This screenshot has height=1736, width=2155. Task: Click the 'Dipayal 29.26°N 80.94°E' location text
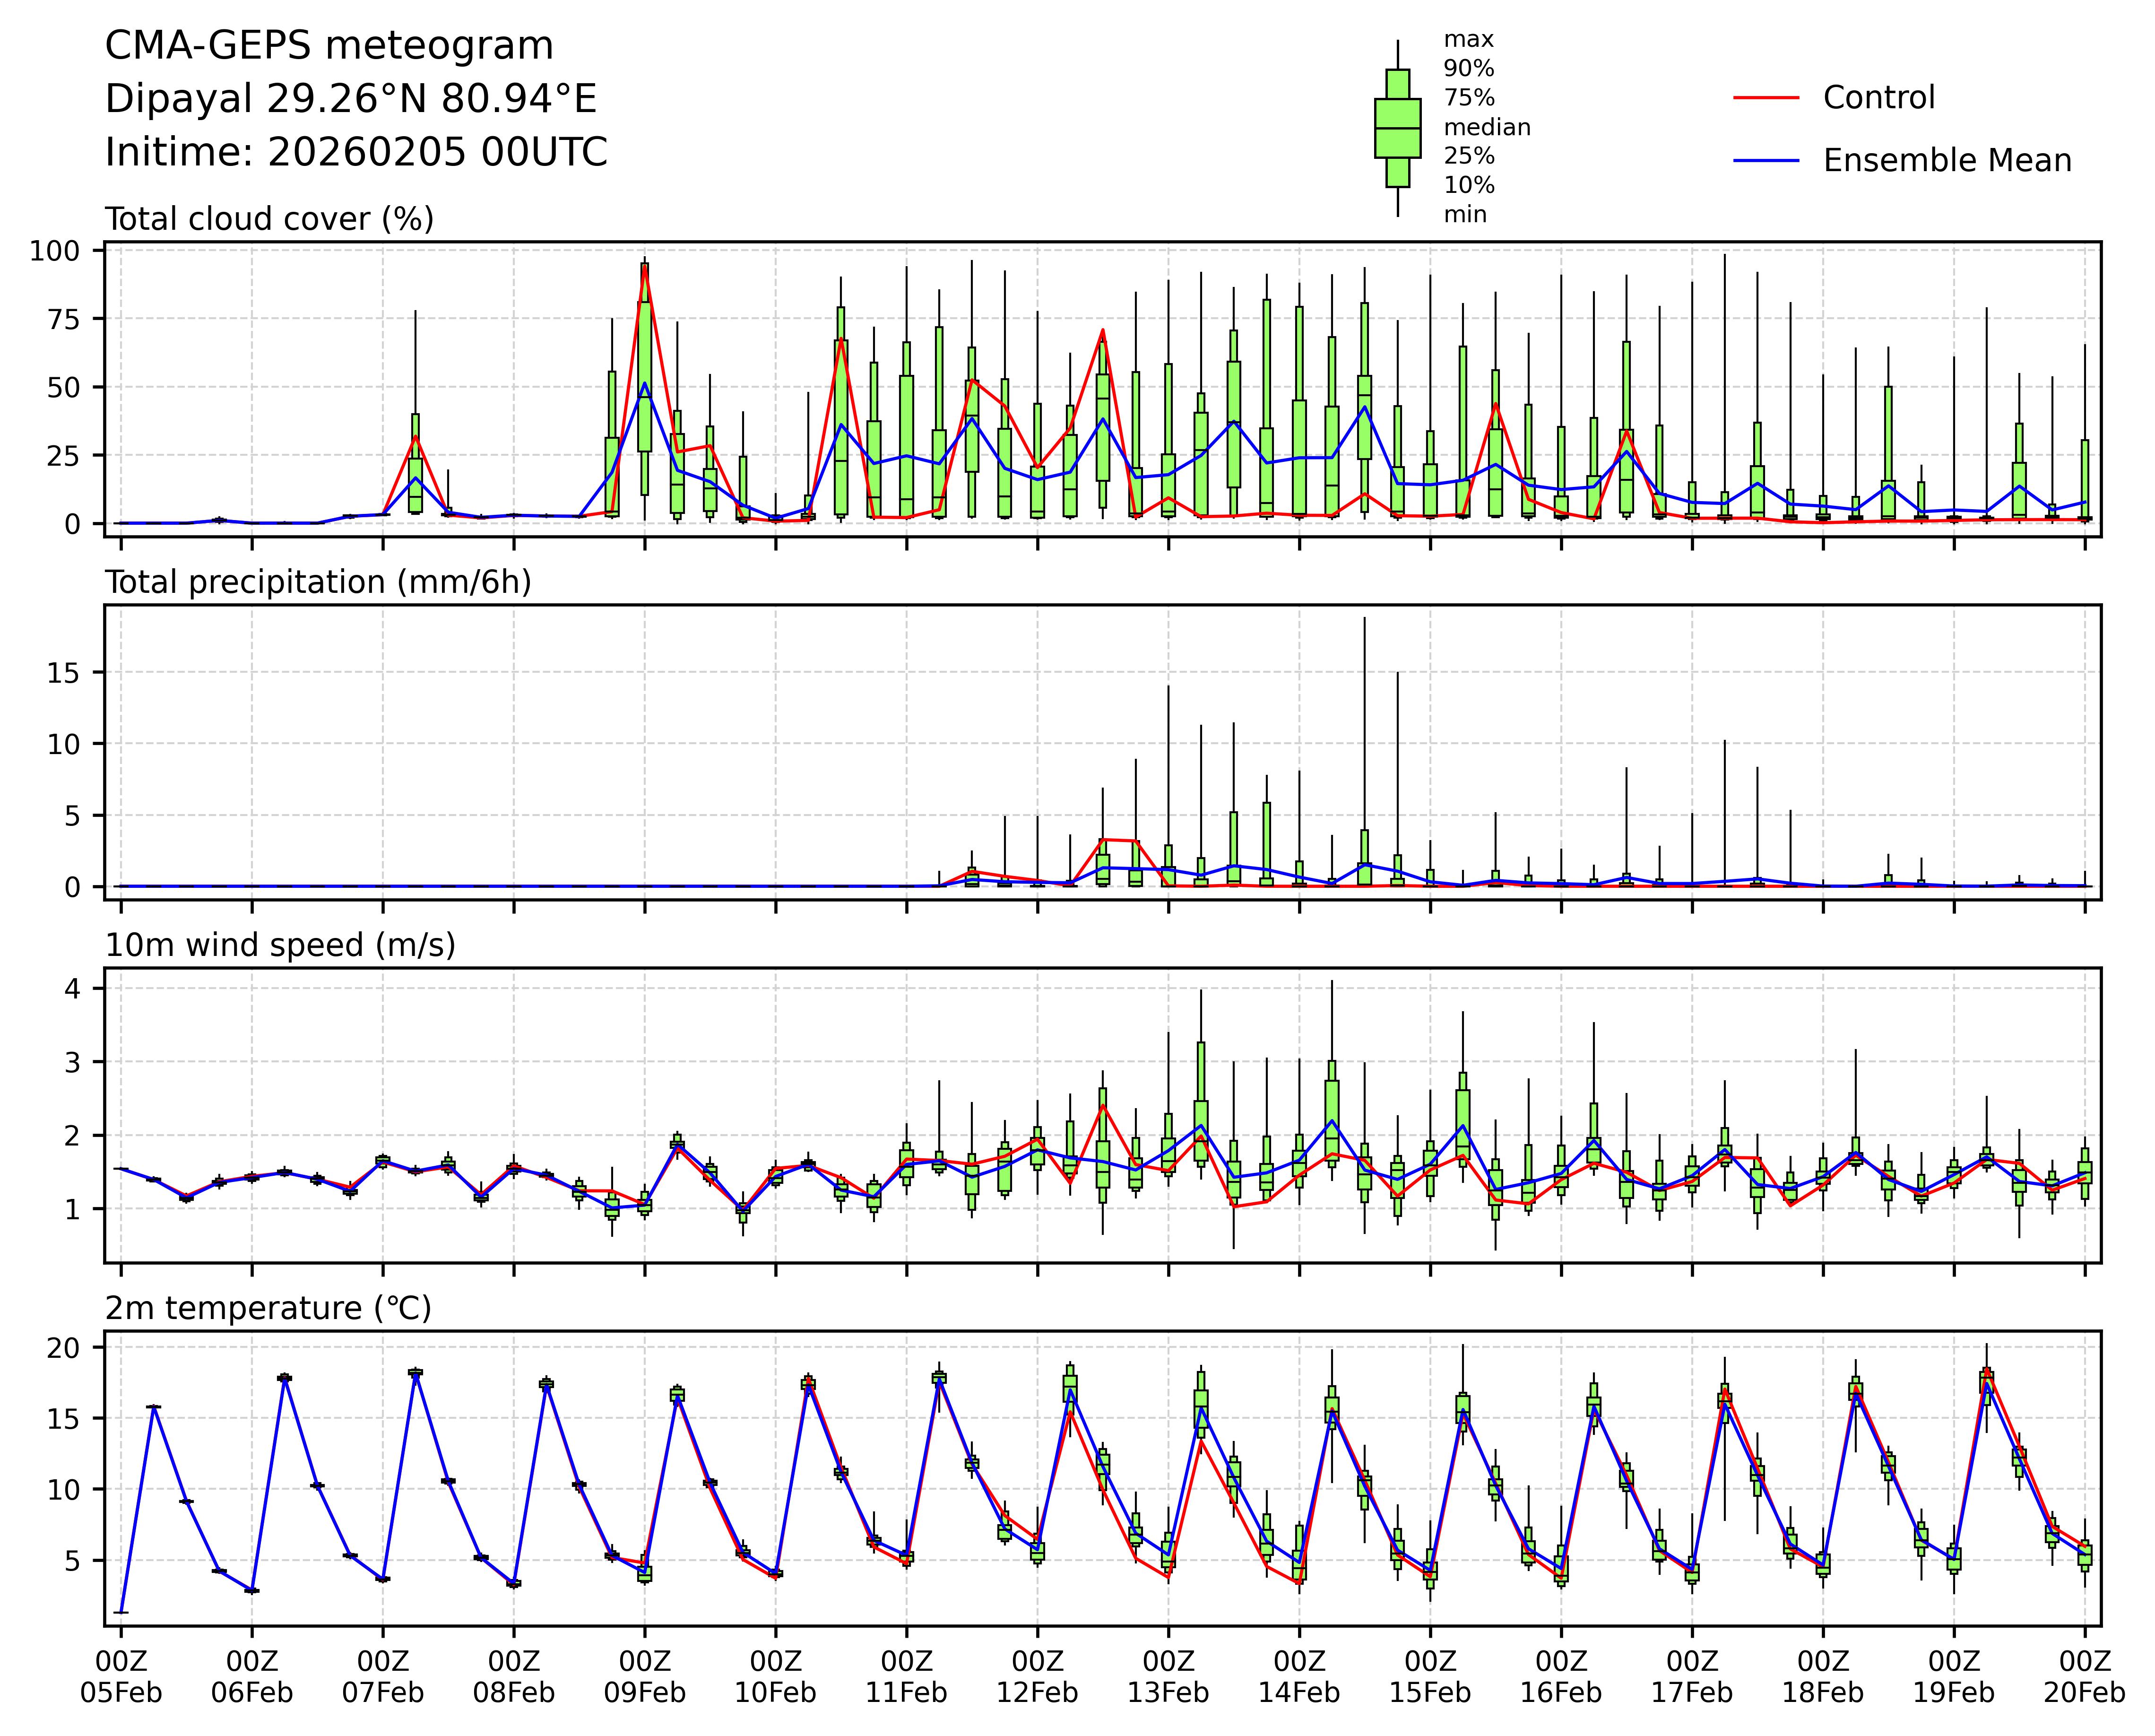coord(351,99)
